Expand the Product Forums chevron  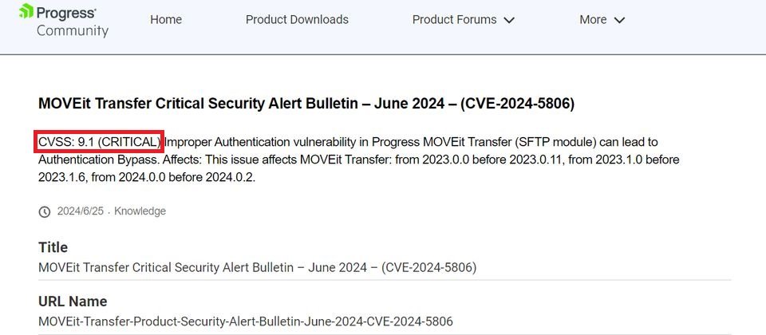509,20
